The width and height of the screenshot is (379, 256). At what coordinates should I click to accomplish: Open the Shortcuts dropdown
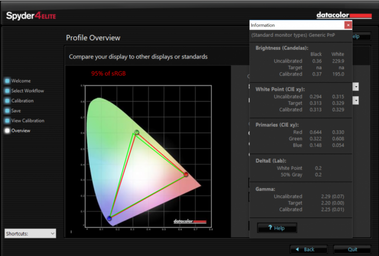(30, 234)
